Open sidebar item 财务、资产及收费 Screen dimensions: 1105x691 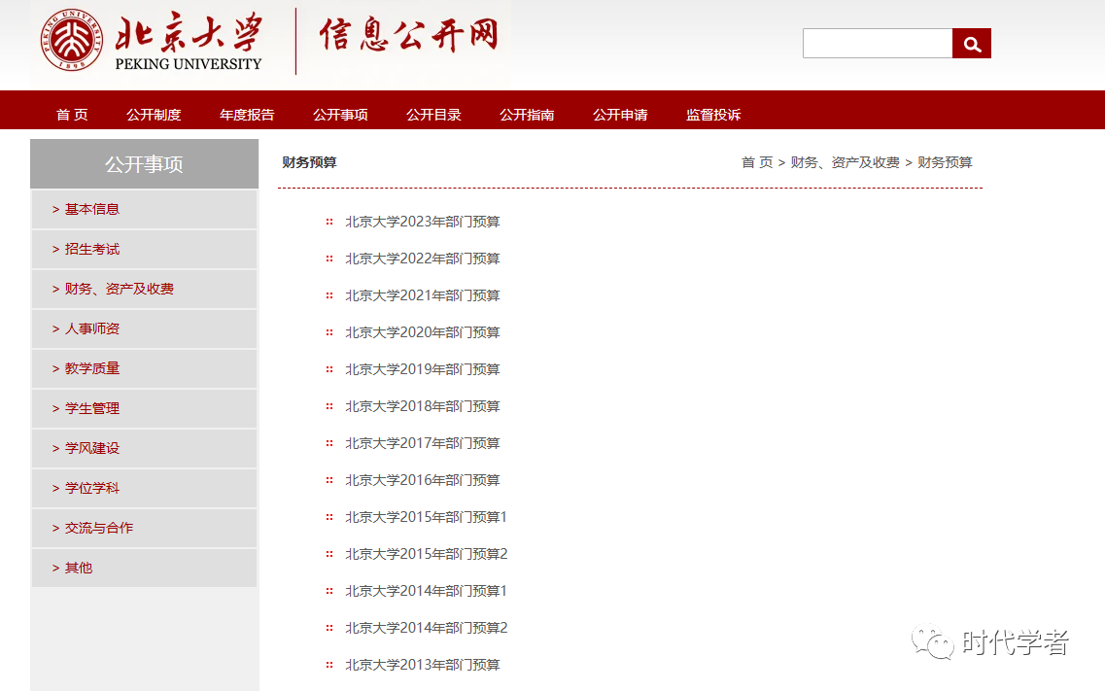(144, 289)
